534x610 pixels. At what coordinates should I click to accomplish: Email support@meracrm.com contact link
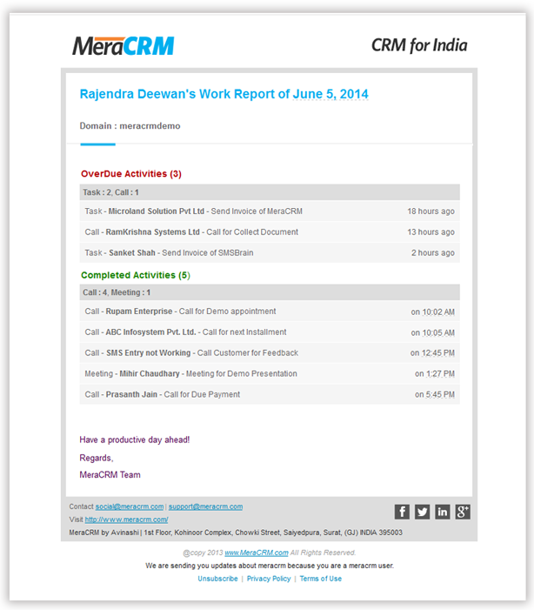pos(205,506)
